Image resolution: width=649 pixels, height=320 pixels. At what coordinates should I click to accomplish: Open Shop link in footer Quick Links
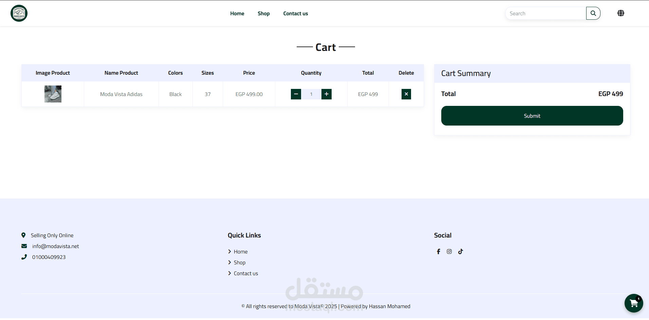(x=240, y=262)
